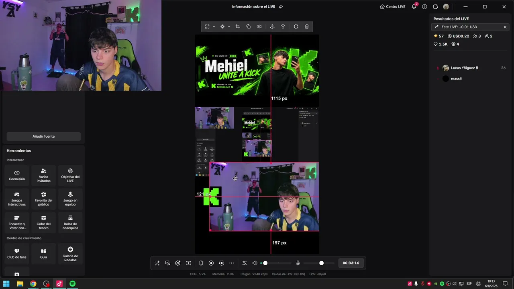Open Varios invitados tool
This screenshot has height=289, width=514.
point(44,175)
